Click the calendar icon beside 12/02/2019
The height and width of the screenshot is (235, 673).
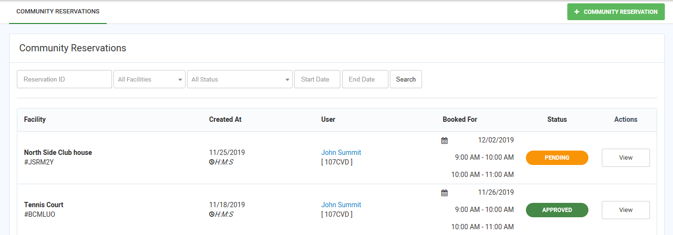coord(444,141)
